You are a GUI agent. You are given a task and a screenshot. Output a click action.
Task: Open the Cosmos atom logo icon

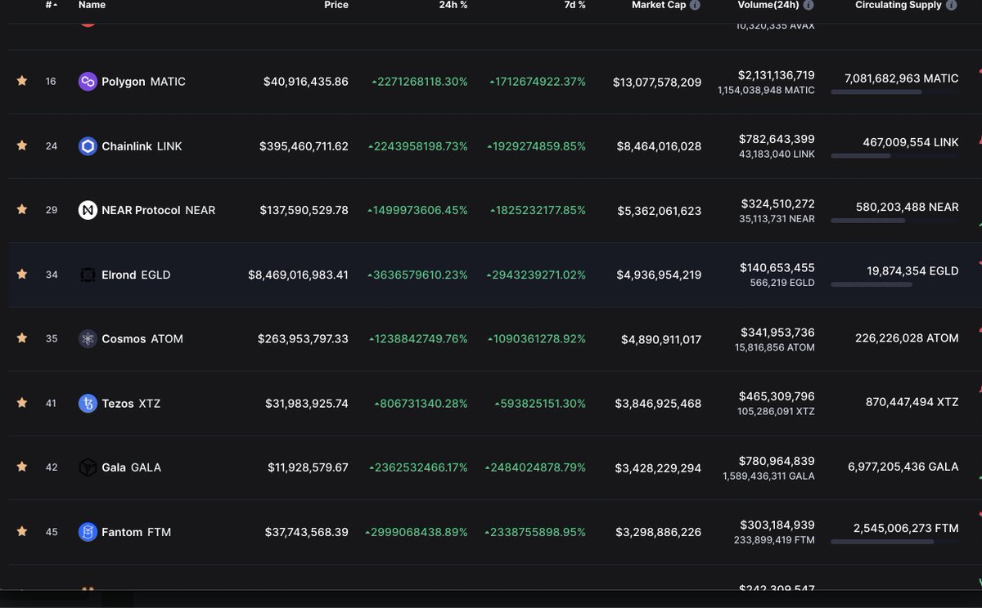[88, 338]
